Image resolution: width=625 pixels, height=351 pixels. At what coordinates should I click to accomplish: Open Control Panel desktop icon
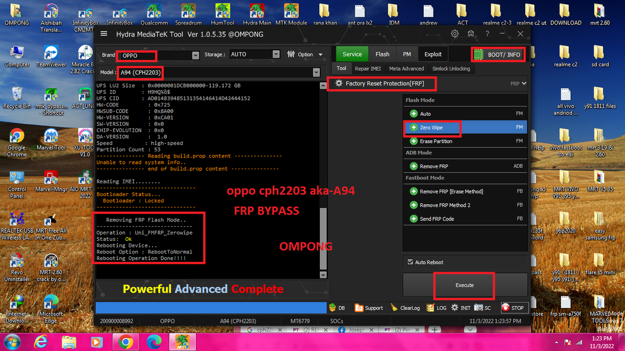tap(17, 184)
